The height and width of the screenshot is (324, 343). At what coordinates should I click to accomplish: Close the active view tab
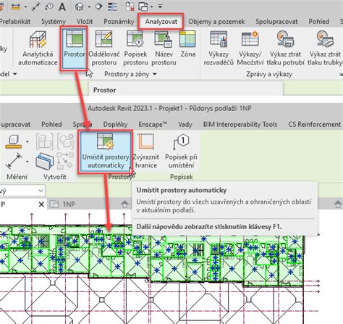click(x=41, y=204)
